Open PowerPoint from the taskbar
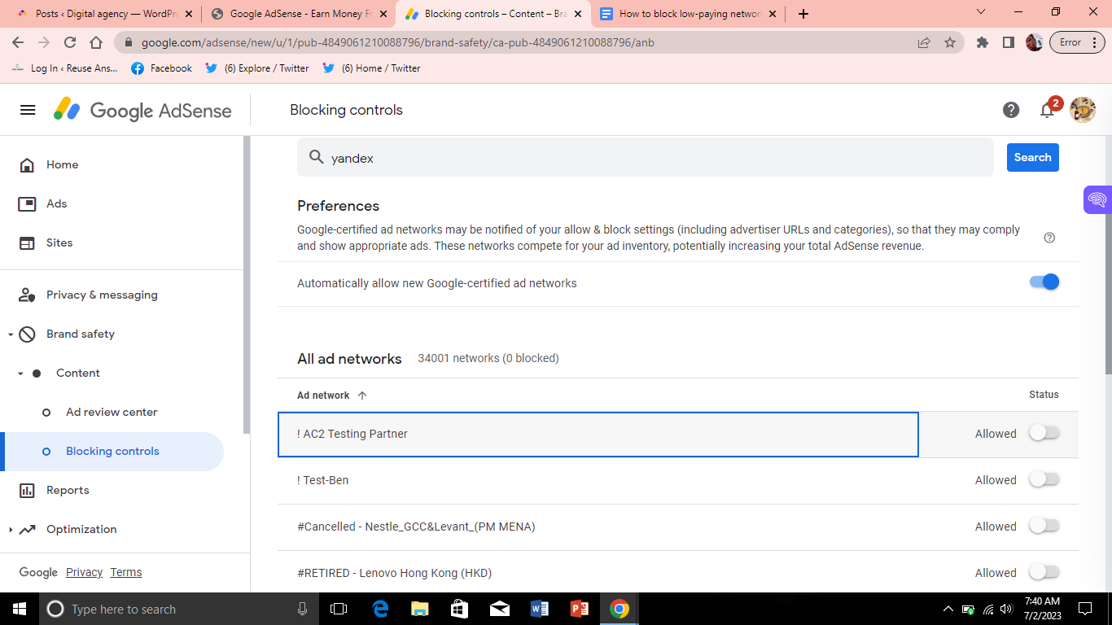 [x=580, y=609]
